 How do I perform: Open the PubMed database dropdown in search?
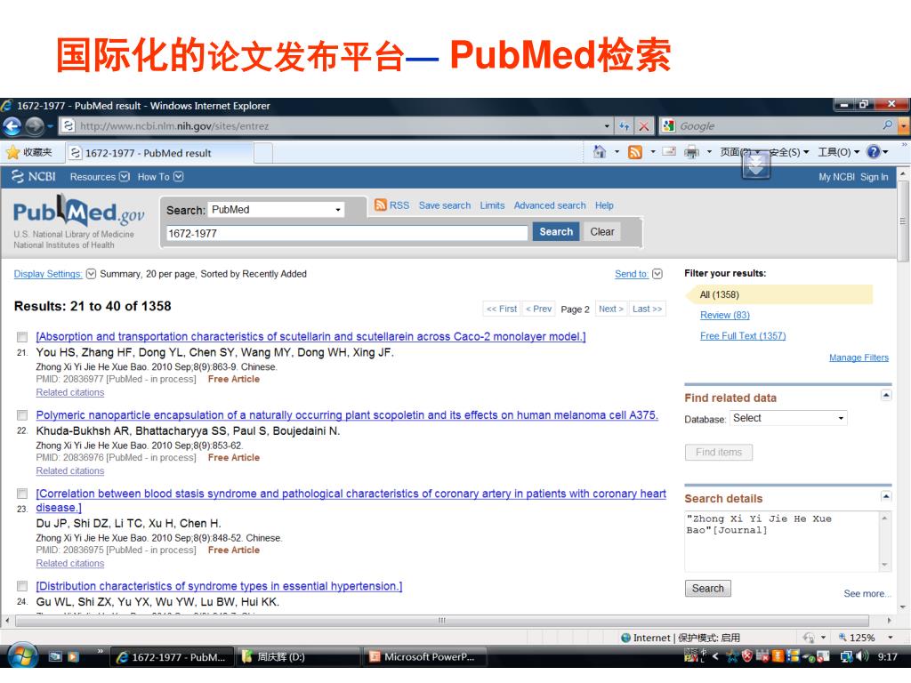pyautogui.click(x=276, y=210)
